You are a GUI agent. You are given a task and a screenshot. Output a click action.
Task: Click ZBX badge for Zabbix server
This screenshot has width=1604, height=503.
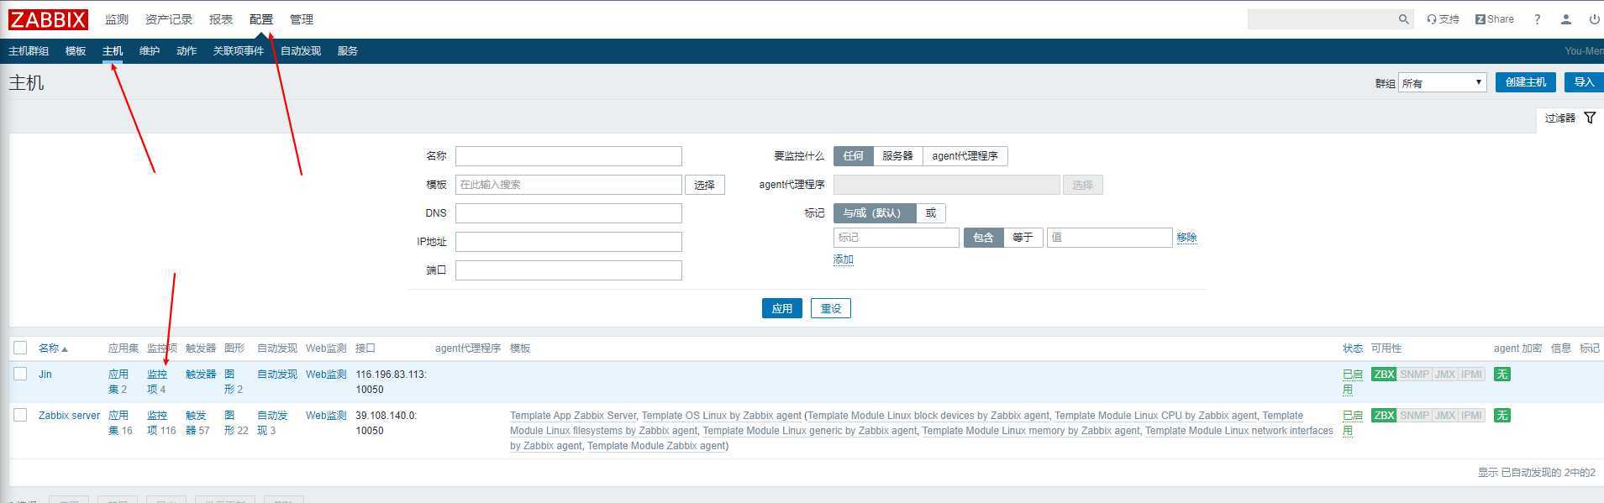(1384, 416)
